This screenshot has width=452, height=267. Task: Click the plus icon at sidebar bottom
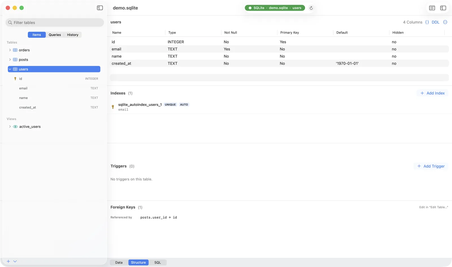point(8,261)
